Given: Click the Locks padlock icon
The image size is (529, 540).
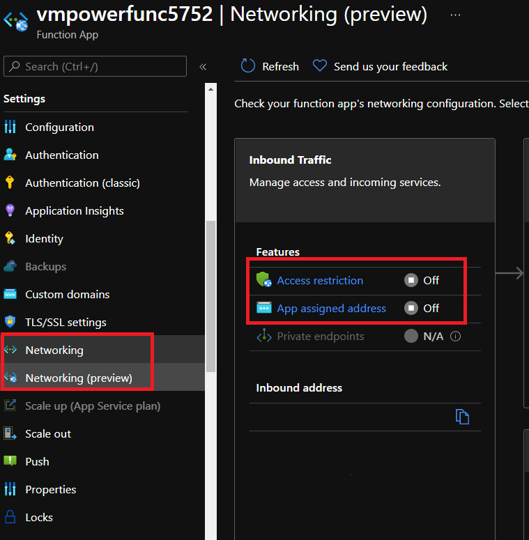Looking at the screenshot, I should coord(10,517).
